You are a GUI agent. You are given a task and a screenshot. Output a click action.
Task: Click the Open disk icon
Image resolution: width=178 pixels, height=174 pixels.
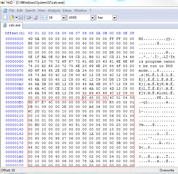click(x=35, y=18)
